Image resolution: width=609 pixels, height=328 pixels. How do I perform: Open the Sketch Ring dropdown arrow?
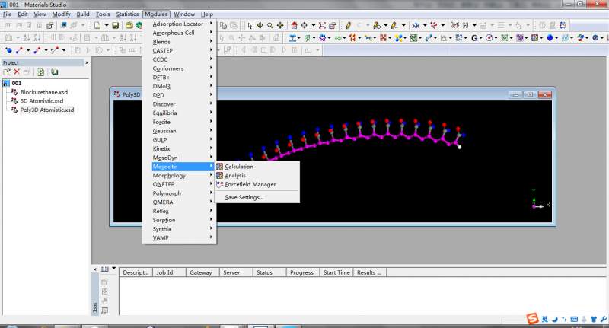386,26
